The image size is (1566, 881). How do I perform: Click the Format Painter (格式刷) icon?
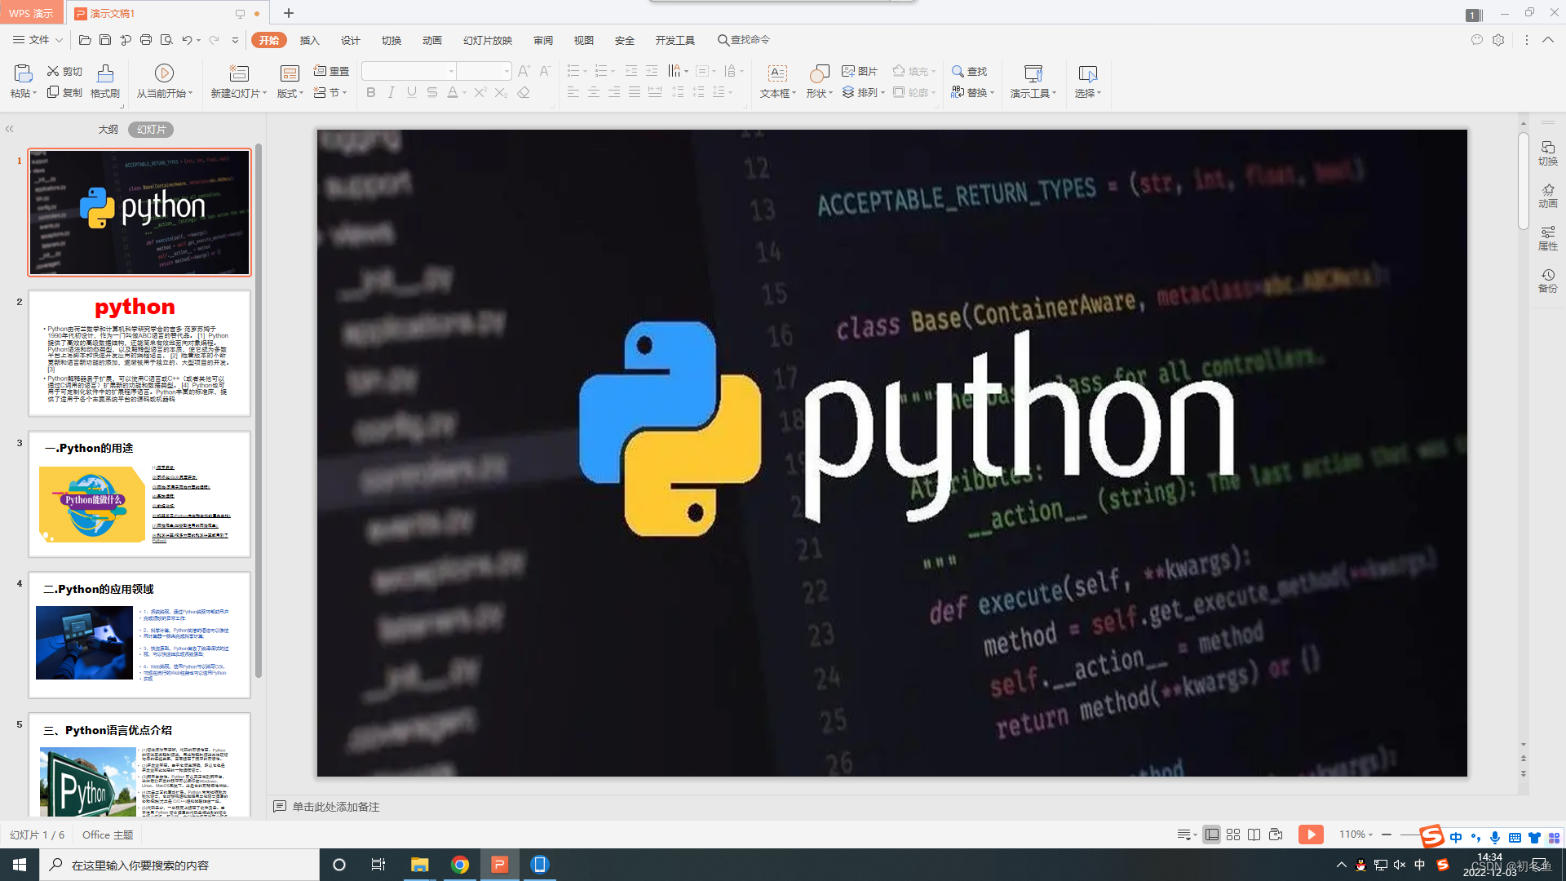(x=104, y=74)
